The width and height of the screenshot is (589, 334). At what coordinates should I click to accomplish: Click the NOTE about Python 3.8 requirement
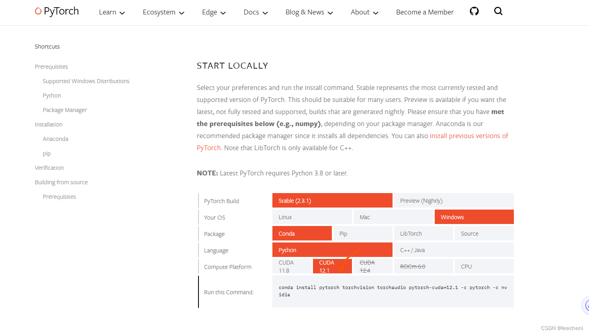click(x=272, y=173)
